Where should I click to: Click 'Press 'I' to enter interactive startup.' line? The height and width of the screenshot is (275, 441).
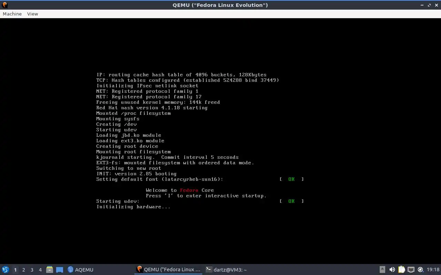[206, 196]
